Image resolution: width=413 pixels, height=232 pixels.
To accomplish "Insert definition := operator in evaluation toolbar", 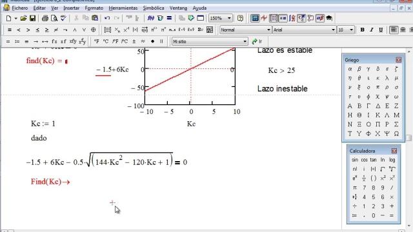I will point(17,41).
